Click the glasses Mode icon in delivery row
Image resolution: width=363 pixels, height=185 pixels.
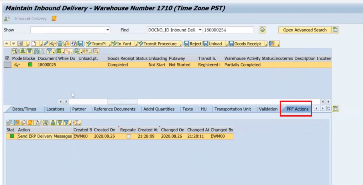point(17,65)
